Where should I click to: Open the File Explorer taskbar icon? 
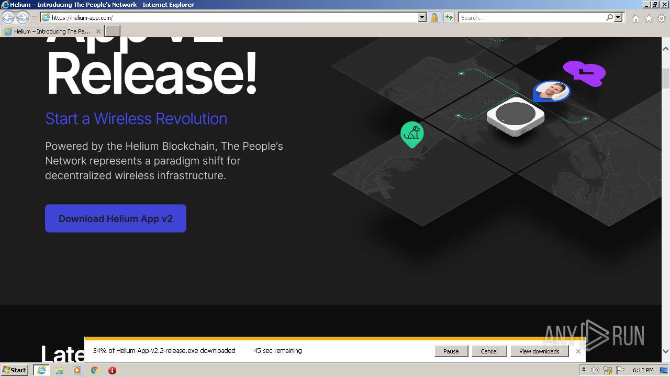(59, 370)
